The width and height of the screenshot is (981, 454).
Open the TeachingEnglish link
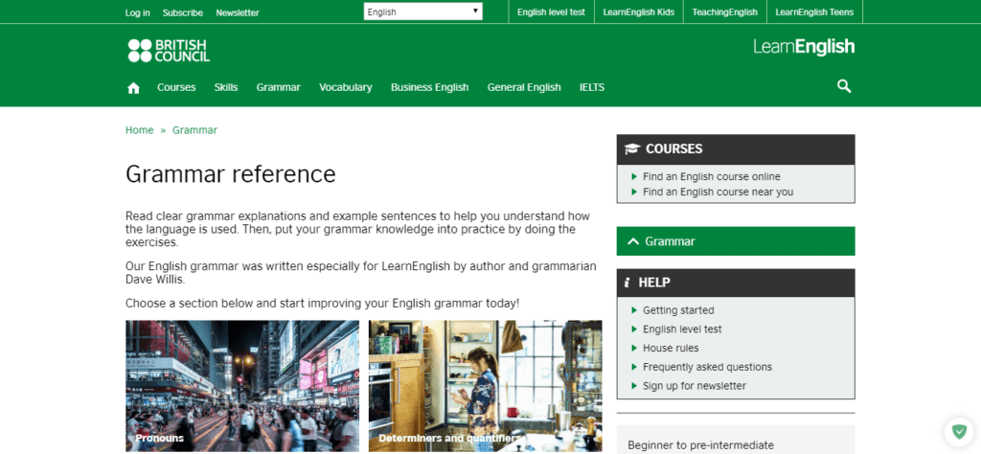pyautogui.click(x=724, y=11)
